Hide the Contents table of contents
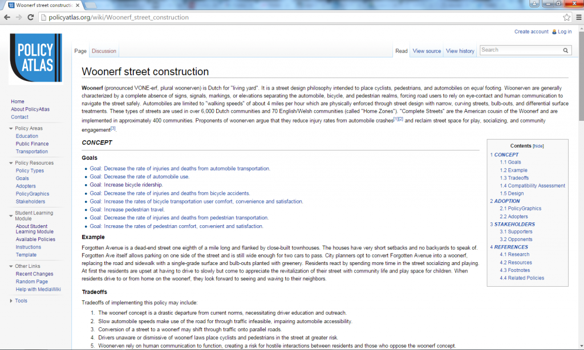The width and height of the screenshot is (584, 350). (x=538, y=146)
